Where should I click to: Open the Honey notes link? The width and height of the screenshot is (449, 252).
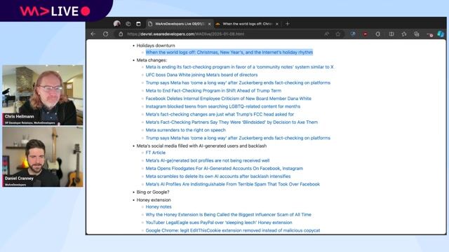159,207
